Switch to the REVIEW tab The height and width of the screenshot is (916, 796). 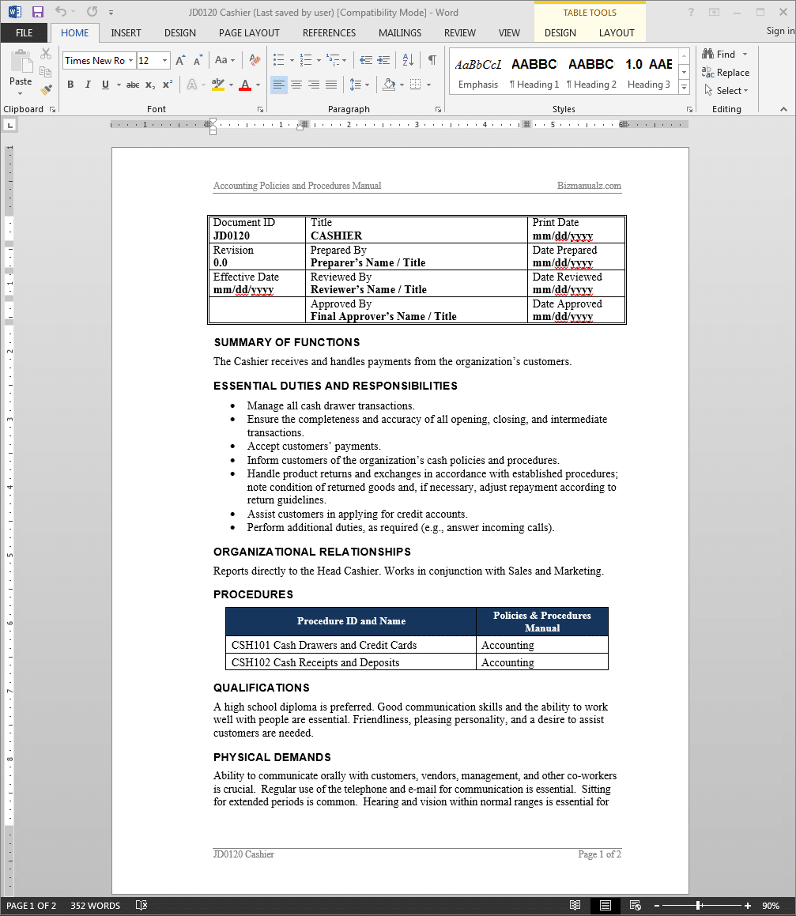click(x=460, y=33)
